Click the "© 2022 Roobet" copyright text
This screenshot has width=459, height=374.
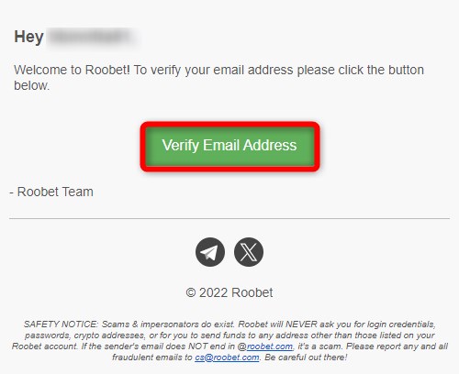point(229,292)
